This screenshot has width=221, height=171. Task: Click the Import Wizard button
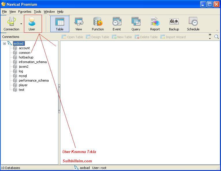(173, 37)
